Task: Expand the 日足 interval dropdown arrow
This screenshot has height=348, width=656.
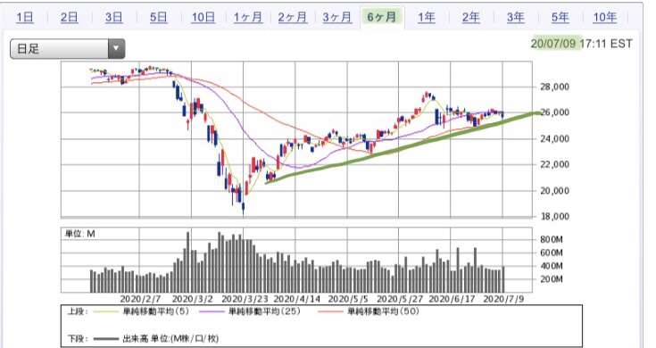Action: [x=116, y=48]
